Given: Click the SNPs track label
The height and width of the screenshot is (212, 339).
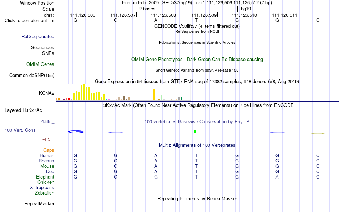Looking at the screenshot, I should [48, 53].
